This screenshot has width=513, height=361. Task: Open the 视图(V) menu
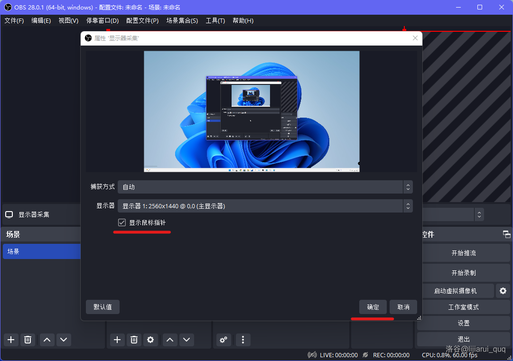pyautogui.click(x=68, y=20)
